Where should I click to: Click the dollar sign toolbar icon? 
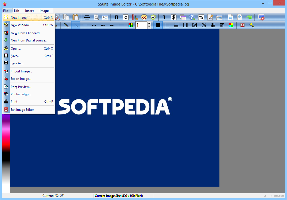pyautogui.click(x=174, y=17)
